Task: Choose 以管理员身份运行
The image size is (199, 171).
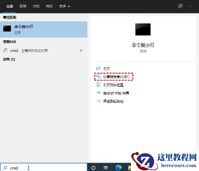Action: (117, 77)
